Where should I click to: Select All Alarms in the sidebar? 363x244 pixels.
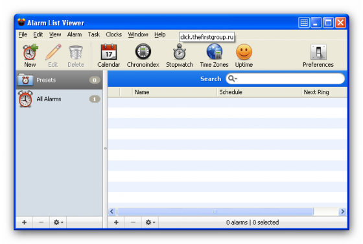point(59,99)
